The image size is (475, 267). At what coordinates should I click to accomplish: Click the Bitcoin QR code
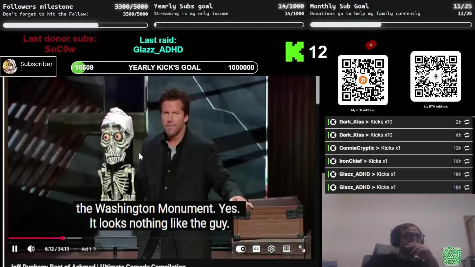click(363, 80)
